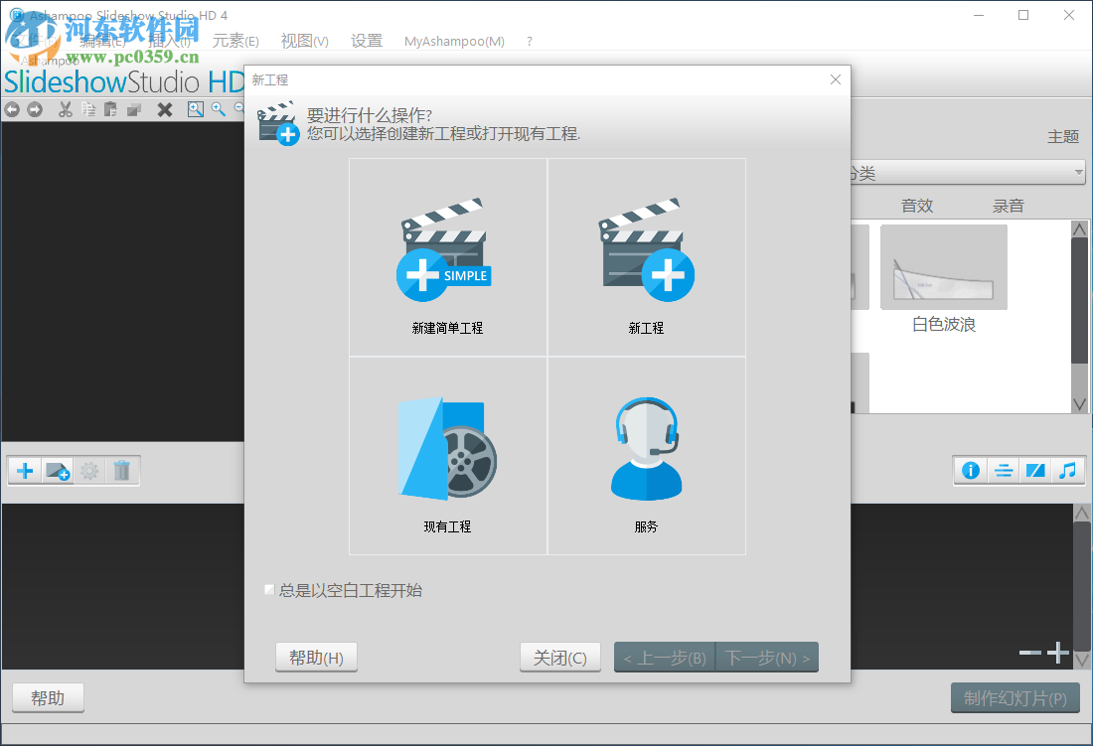Switch to the 录音 tab

[x=1009, y=206]
